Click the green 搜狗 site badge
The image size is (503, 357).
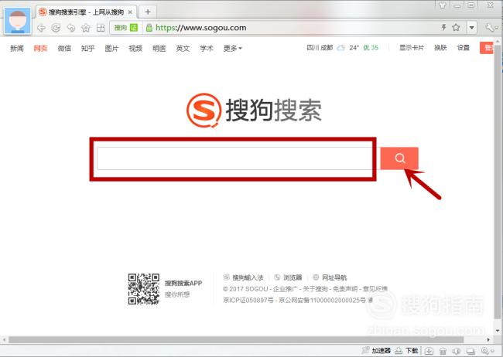click(126, 28)
